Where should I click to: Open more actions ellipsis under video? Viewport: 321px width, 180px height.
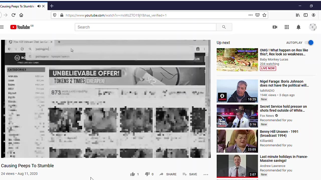(206, 174)
